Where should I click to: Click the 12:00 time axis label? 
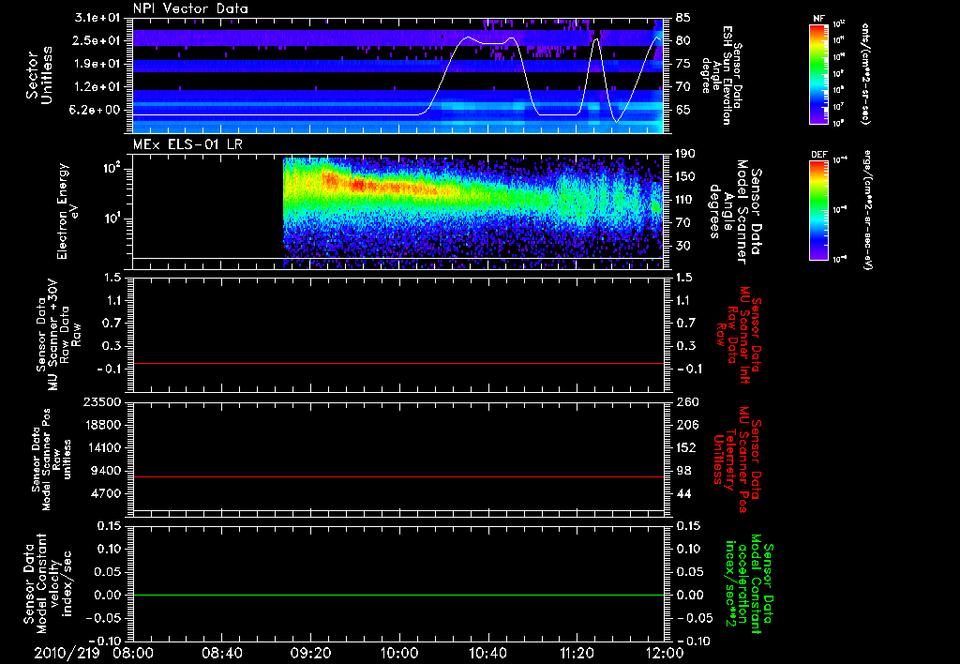(664, 653)
